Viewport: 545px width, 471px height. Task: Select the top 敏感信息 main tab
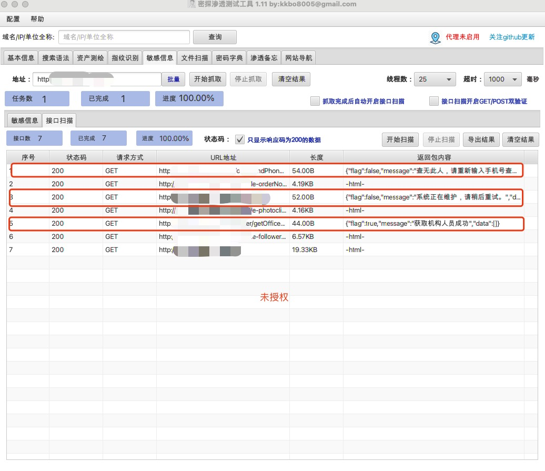click(160, 58)
